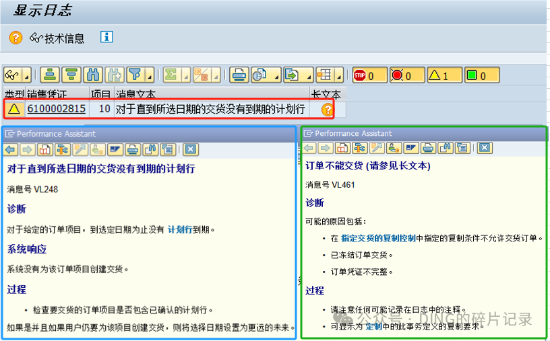The width and height of the screenshot is (550, 341).
Task: Click Find Next binoculars-plus icon
Action: point(115,75)
